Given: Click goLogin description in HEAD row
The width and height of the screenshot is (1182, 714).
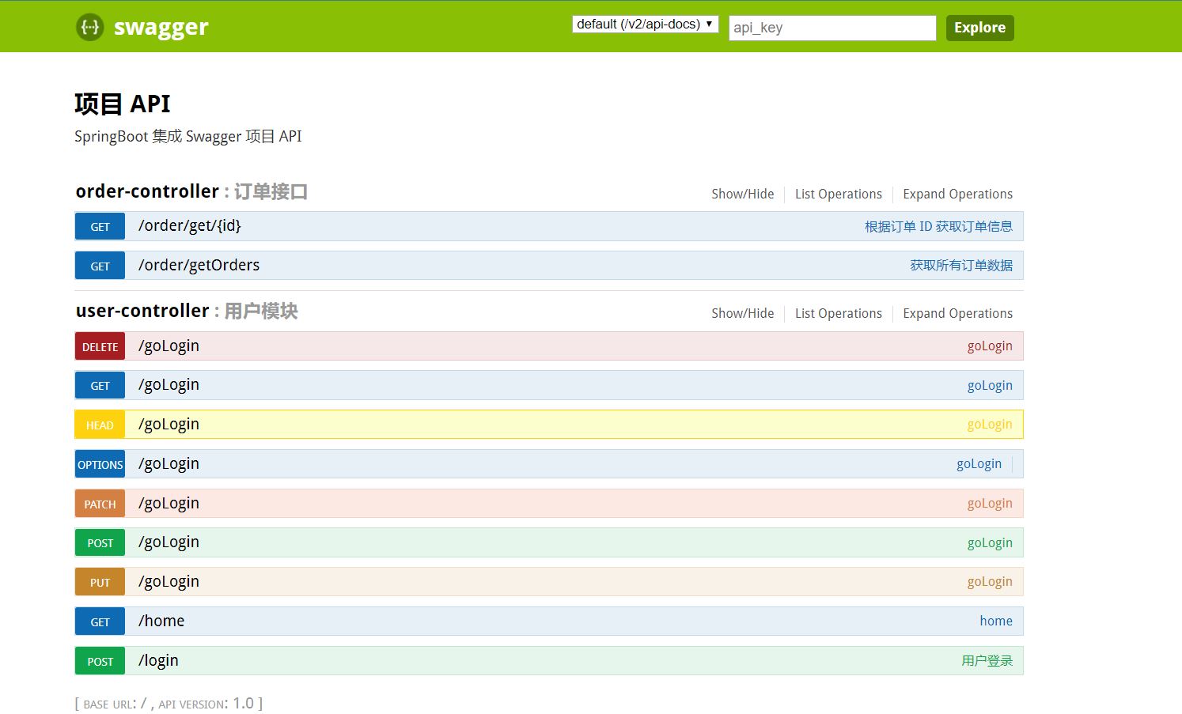Looking at the screenshot, I should [990, 425].
